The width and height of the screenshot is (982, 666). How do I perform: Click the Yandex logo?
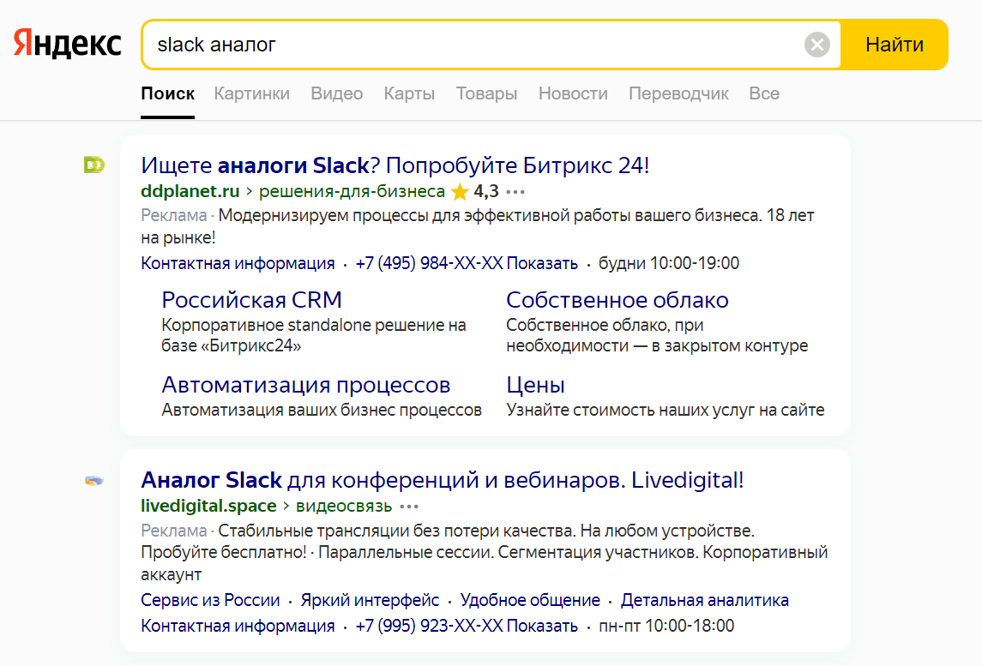68,44
